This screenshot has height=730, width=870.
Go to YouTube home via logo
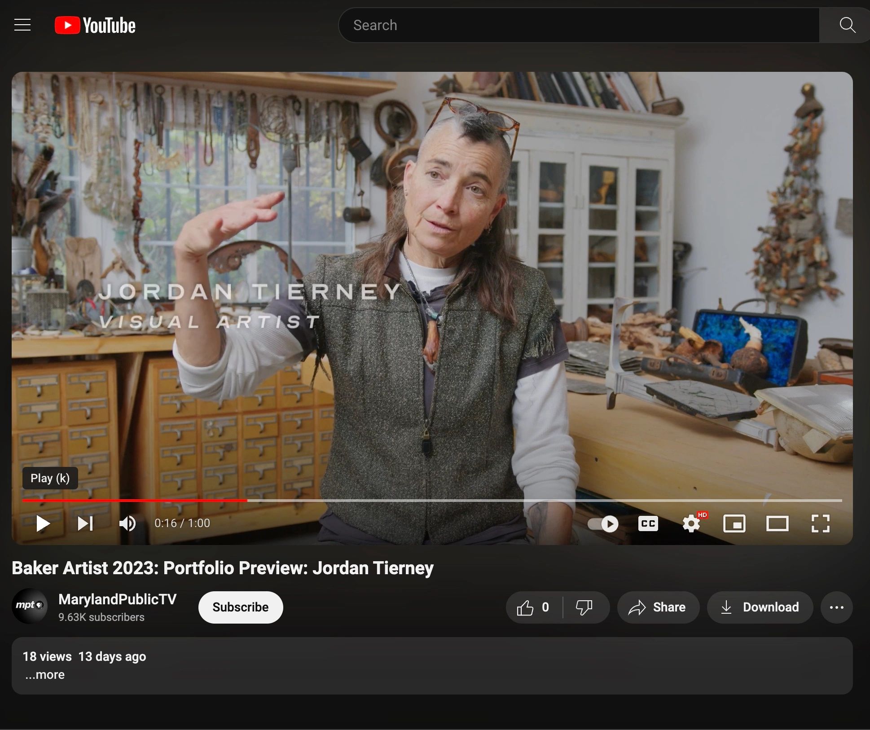point(95,25)
